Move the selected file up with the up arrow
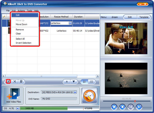Viewport: 154px width, 113px height. point(67,81)
